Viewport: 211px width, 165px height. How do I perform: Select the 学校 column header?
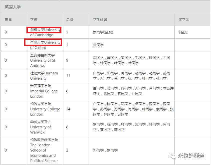tap(34, 19)
